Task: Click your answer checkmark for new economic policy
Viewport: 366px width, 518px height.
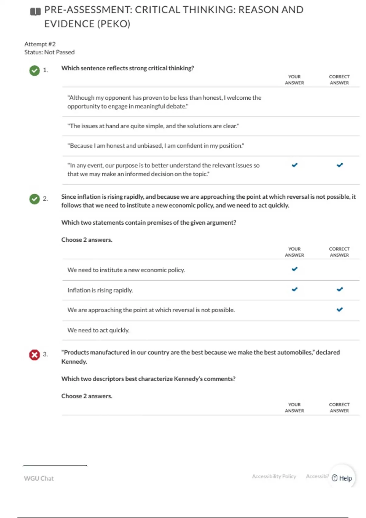Action: point(294,269)
